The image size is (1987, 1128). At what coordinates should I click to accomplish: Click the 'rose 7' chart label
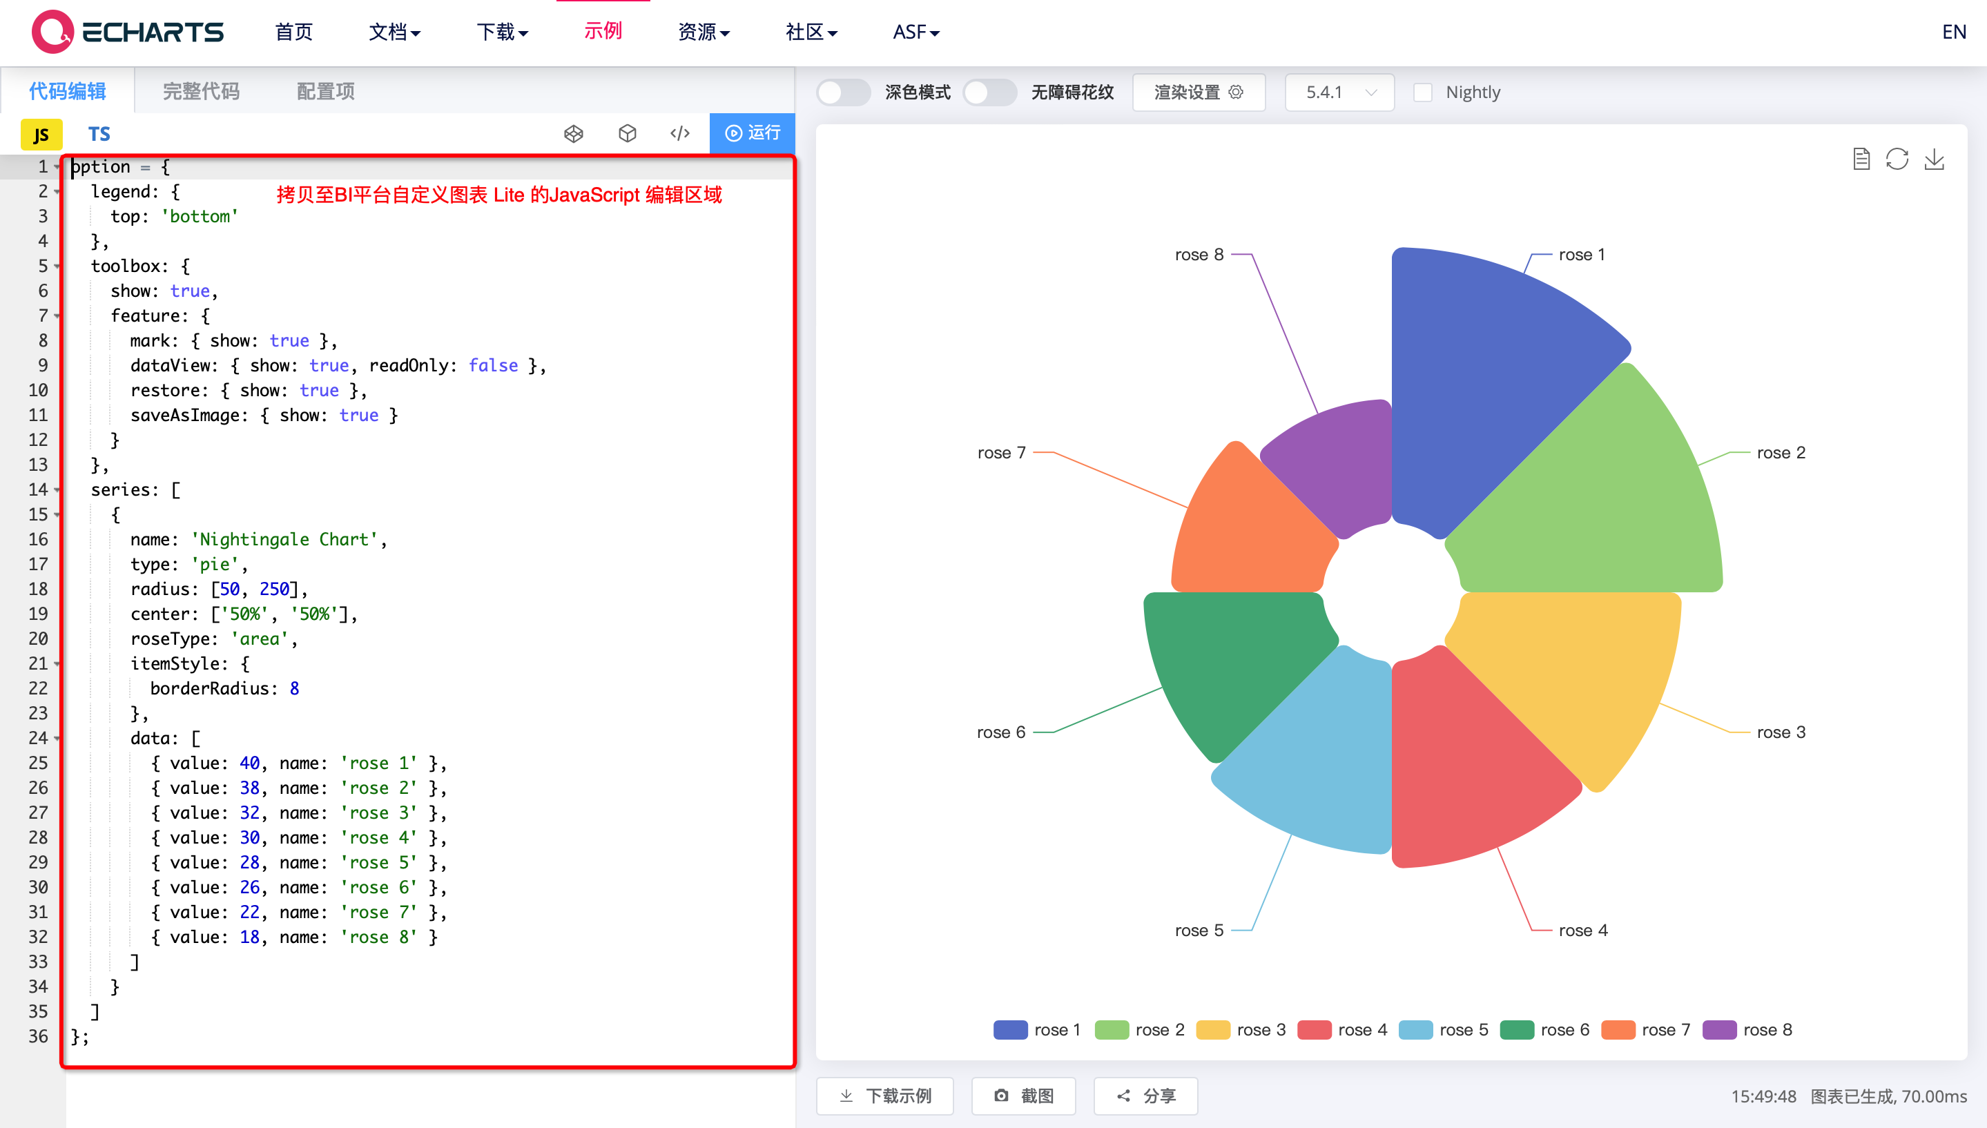click(x=1002, y=452)
